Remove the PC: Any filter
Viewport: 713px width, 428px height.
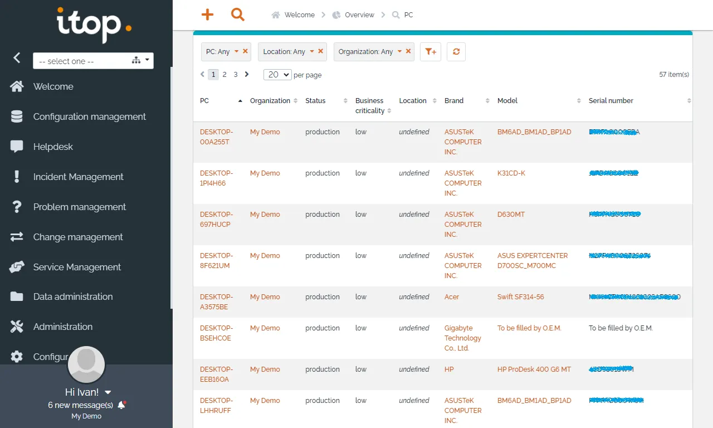pos(245,51)
